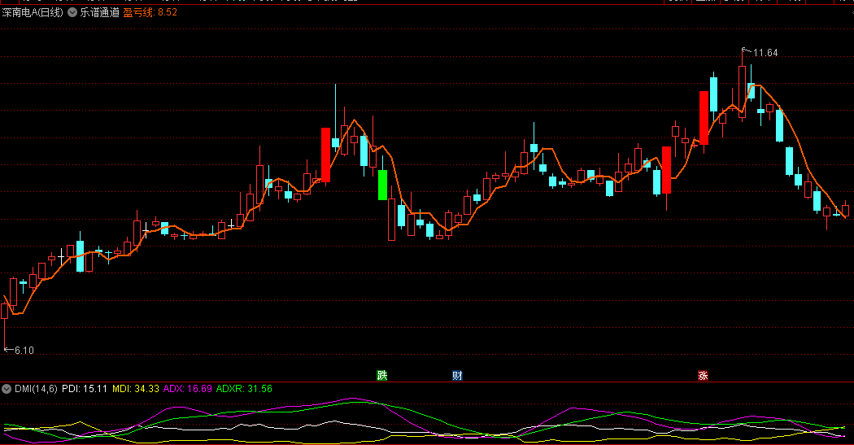Screen dimensions: 854x445
Task: Click the green 跌 event marker
Action: pos(382,375)
